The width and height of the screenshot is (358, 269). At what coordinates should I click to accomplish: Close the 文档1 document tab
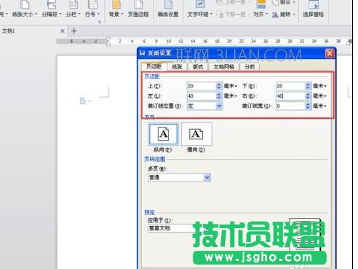coord(63,31)
